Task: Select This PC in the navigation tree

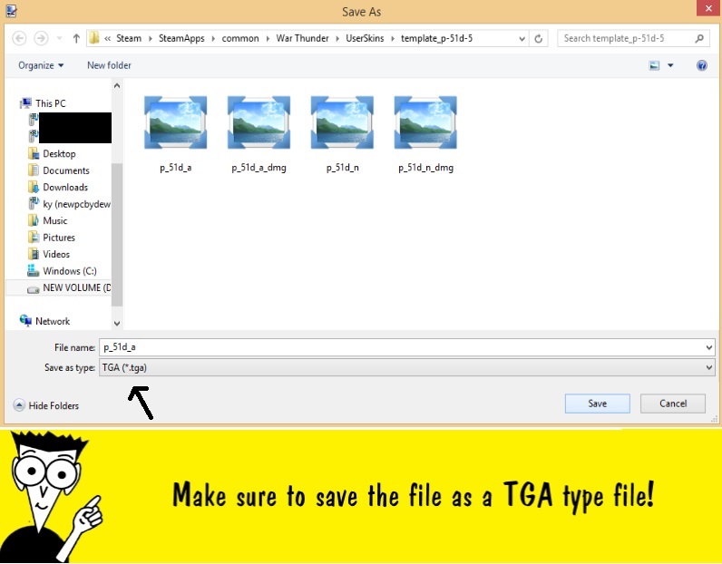Action: (x=51, y=103)
